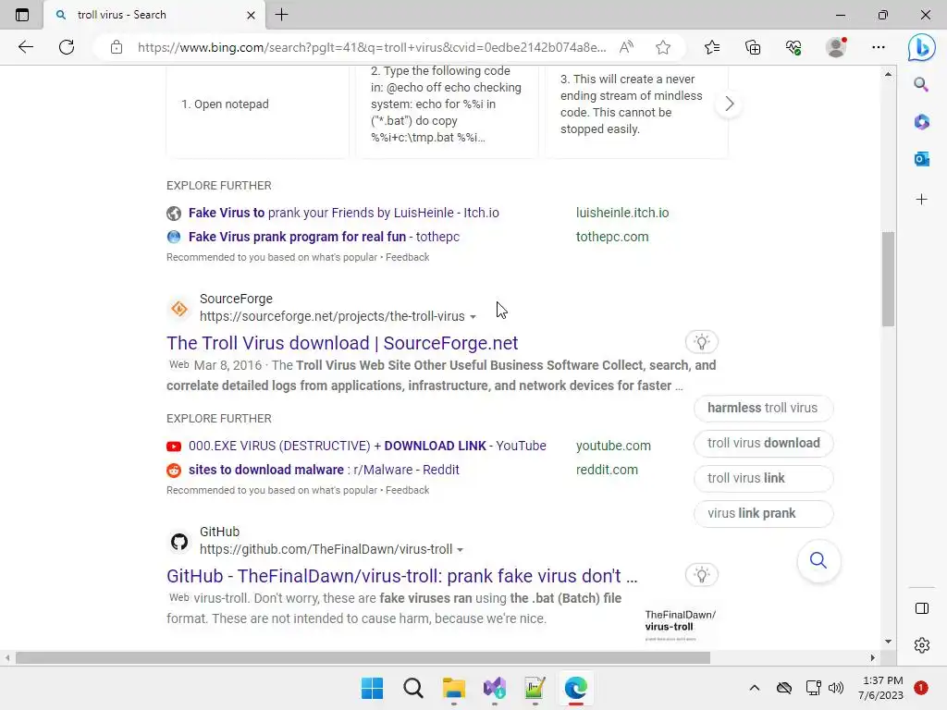Click scroll down arrow on page
The image size is (947, 710).
click(x=888, y=642)
